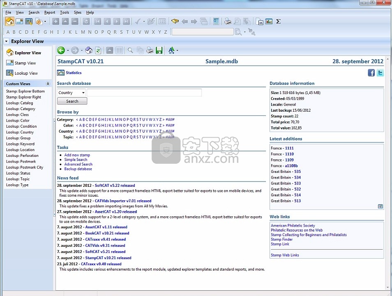Print the explorer page using printer icon
The height and width of the screenshot is (296, 392).
pos(150,50)
